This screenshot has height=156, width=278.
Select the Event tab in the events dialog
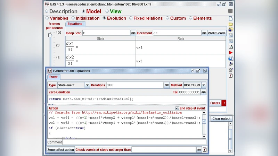[54, 77]
